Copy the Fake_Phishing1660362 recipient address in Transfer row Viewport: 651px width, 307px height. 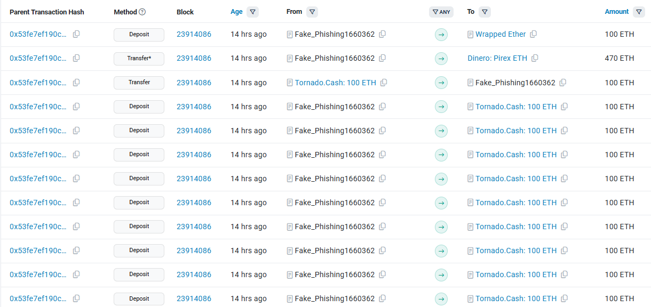(x=563, y=83)
